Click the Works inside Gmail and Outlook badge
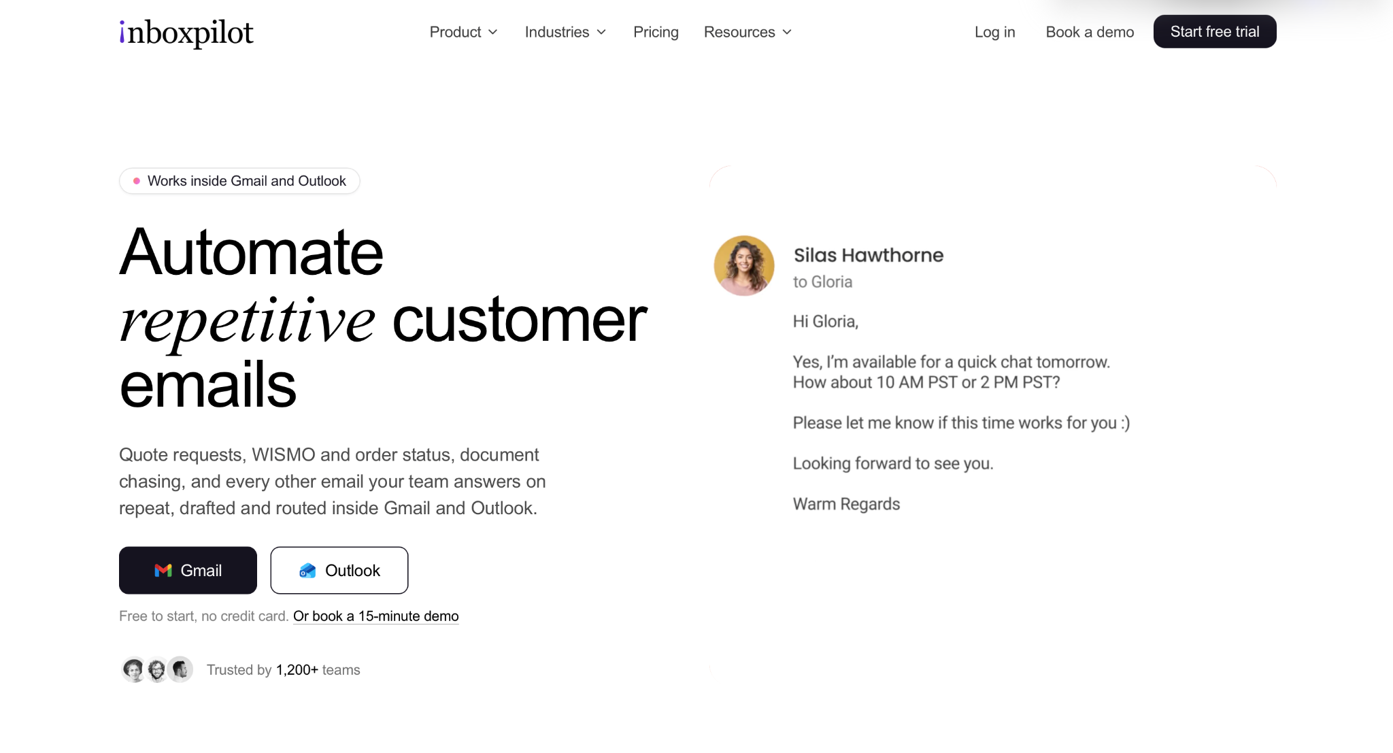1393x753 pixels. tap(239, 181)
